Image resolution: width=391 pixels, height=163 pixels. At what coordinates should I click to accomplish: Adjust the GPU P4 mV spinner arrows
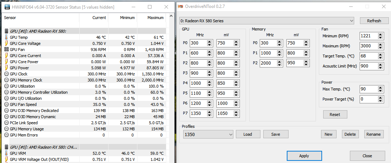click(236, 83)
